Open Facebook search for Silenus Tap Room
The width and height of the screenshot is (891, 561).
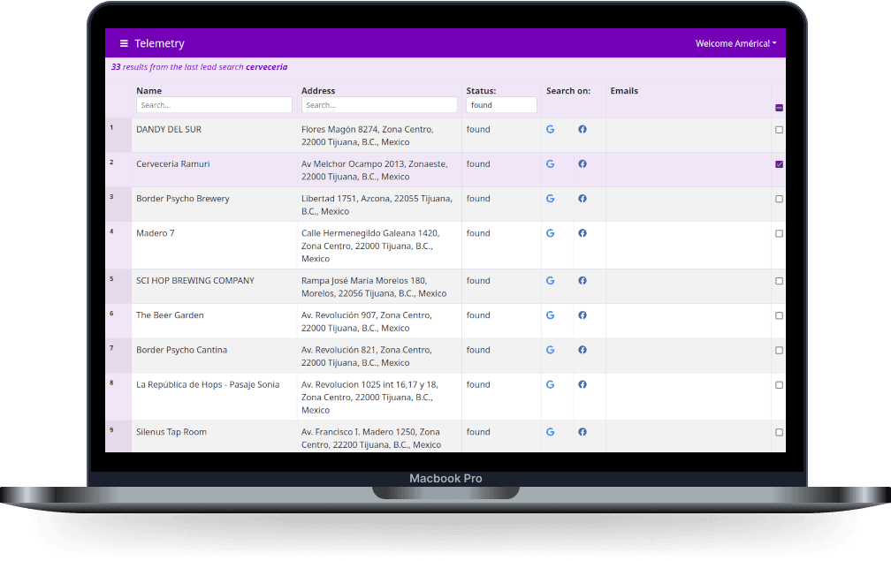(583, 432)
